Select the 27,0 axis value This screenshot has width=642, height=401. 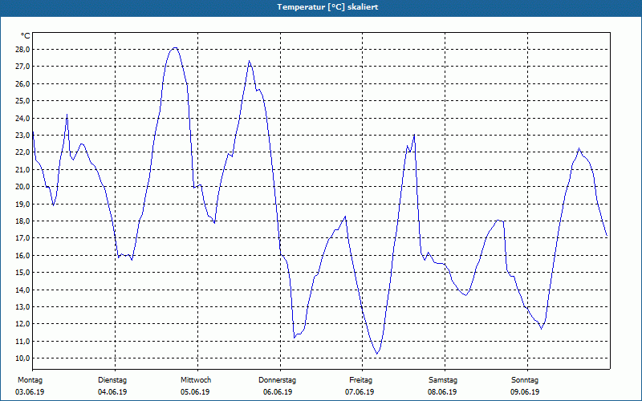point(23,67)
